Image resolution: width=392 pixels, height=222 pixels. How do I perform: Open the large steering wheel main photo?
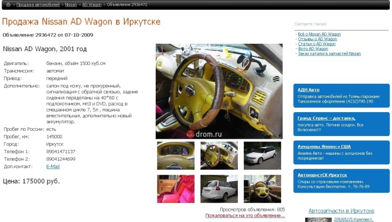[x=219, y=91]
